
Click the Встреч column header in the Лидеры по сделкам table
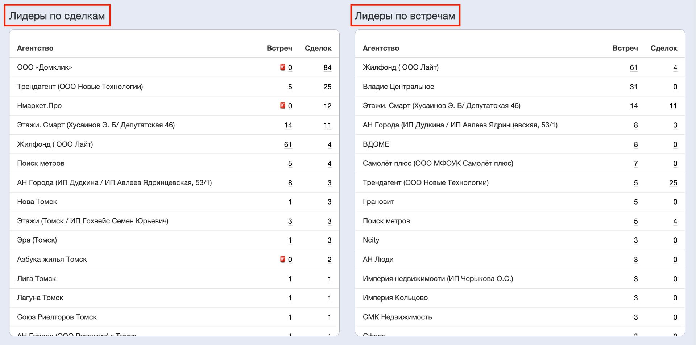click(x=279, y=48)
